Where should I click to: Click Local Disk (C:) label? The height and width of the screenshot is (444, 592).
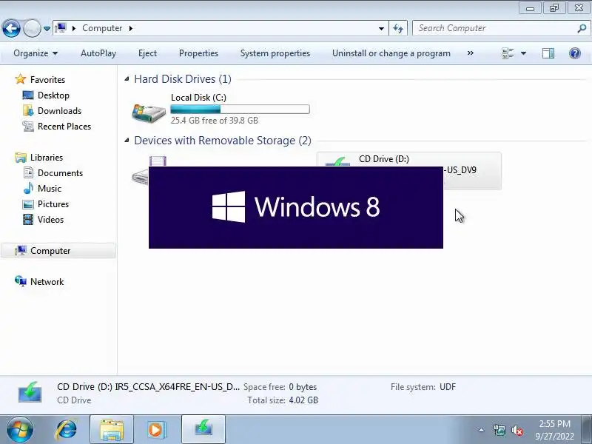point(198,98)
